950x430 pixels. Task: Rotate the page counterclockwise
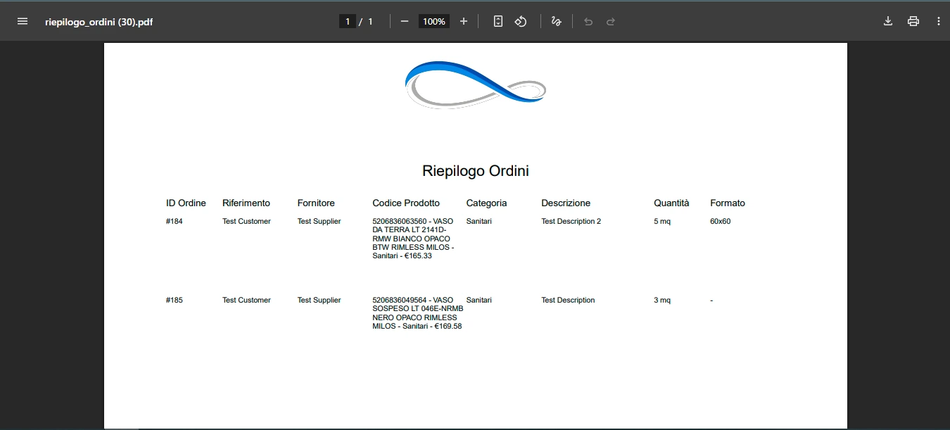tap(521, 20)
